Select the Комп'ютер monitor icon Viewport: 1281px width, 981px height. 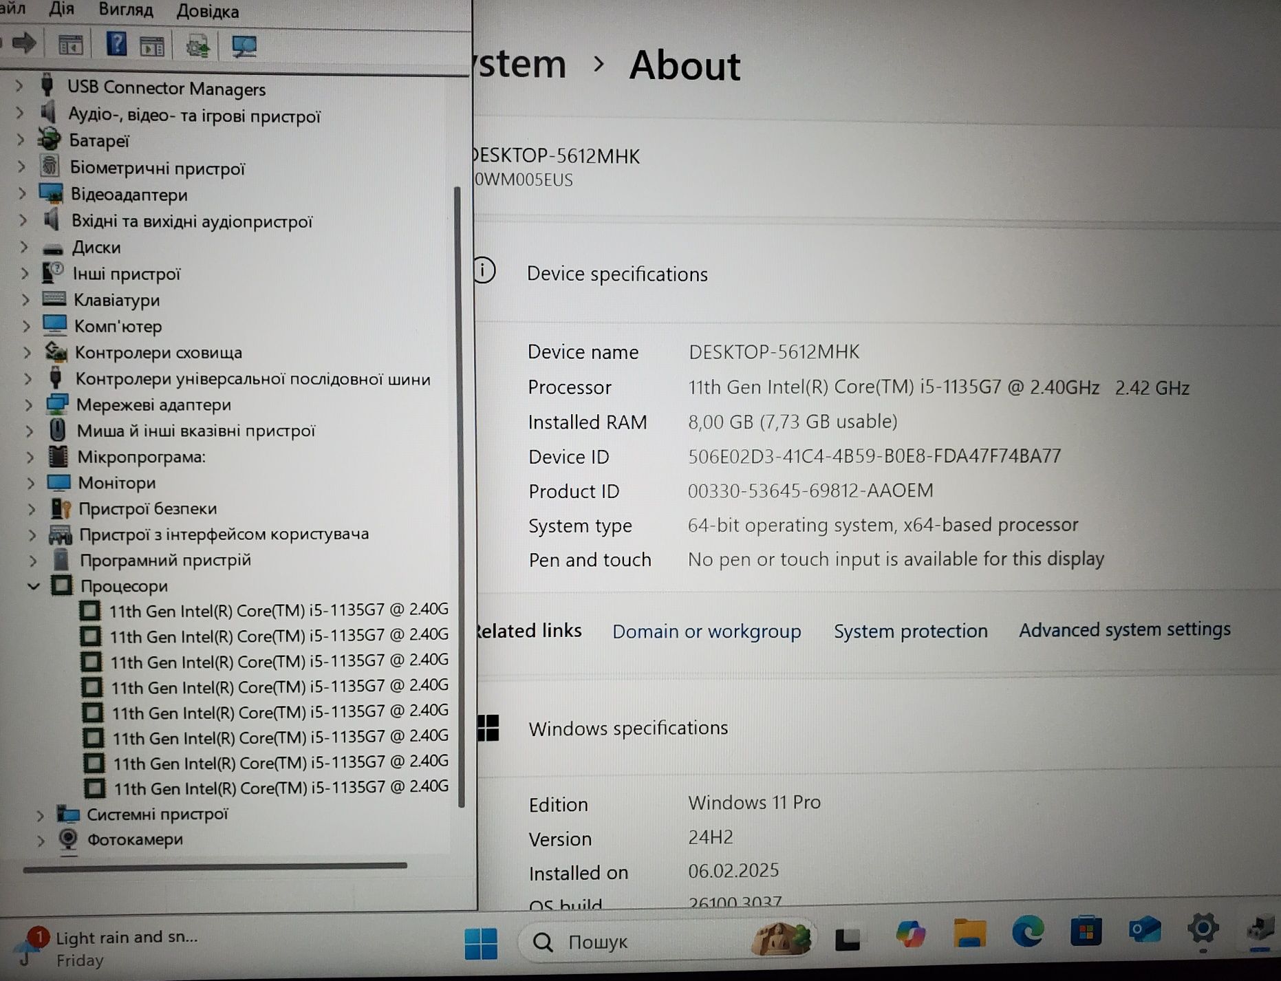pos(54,325)
